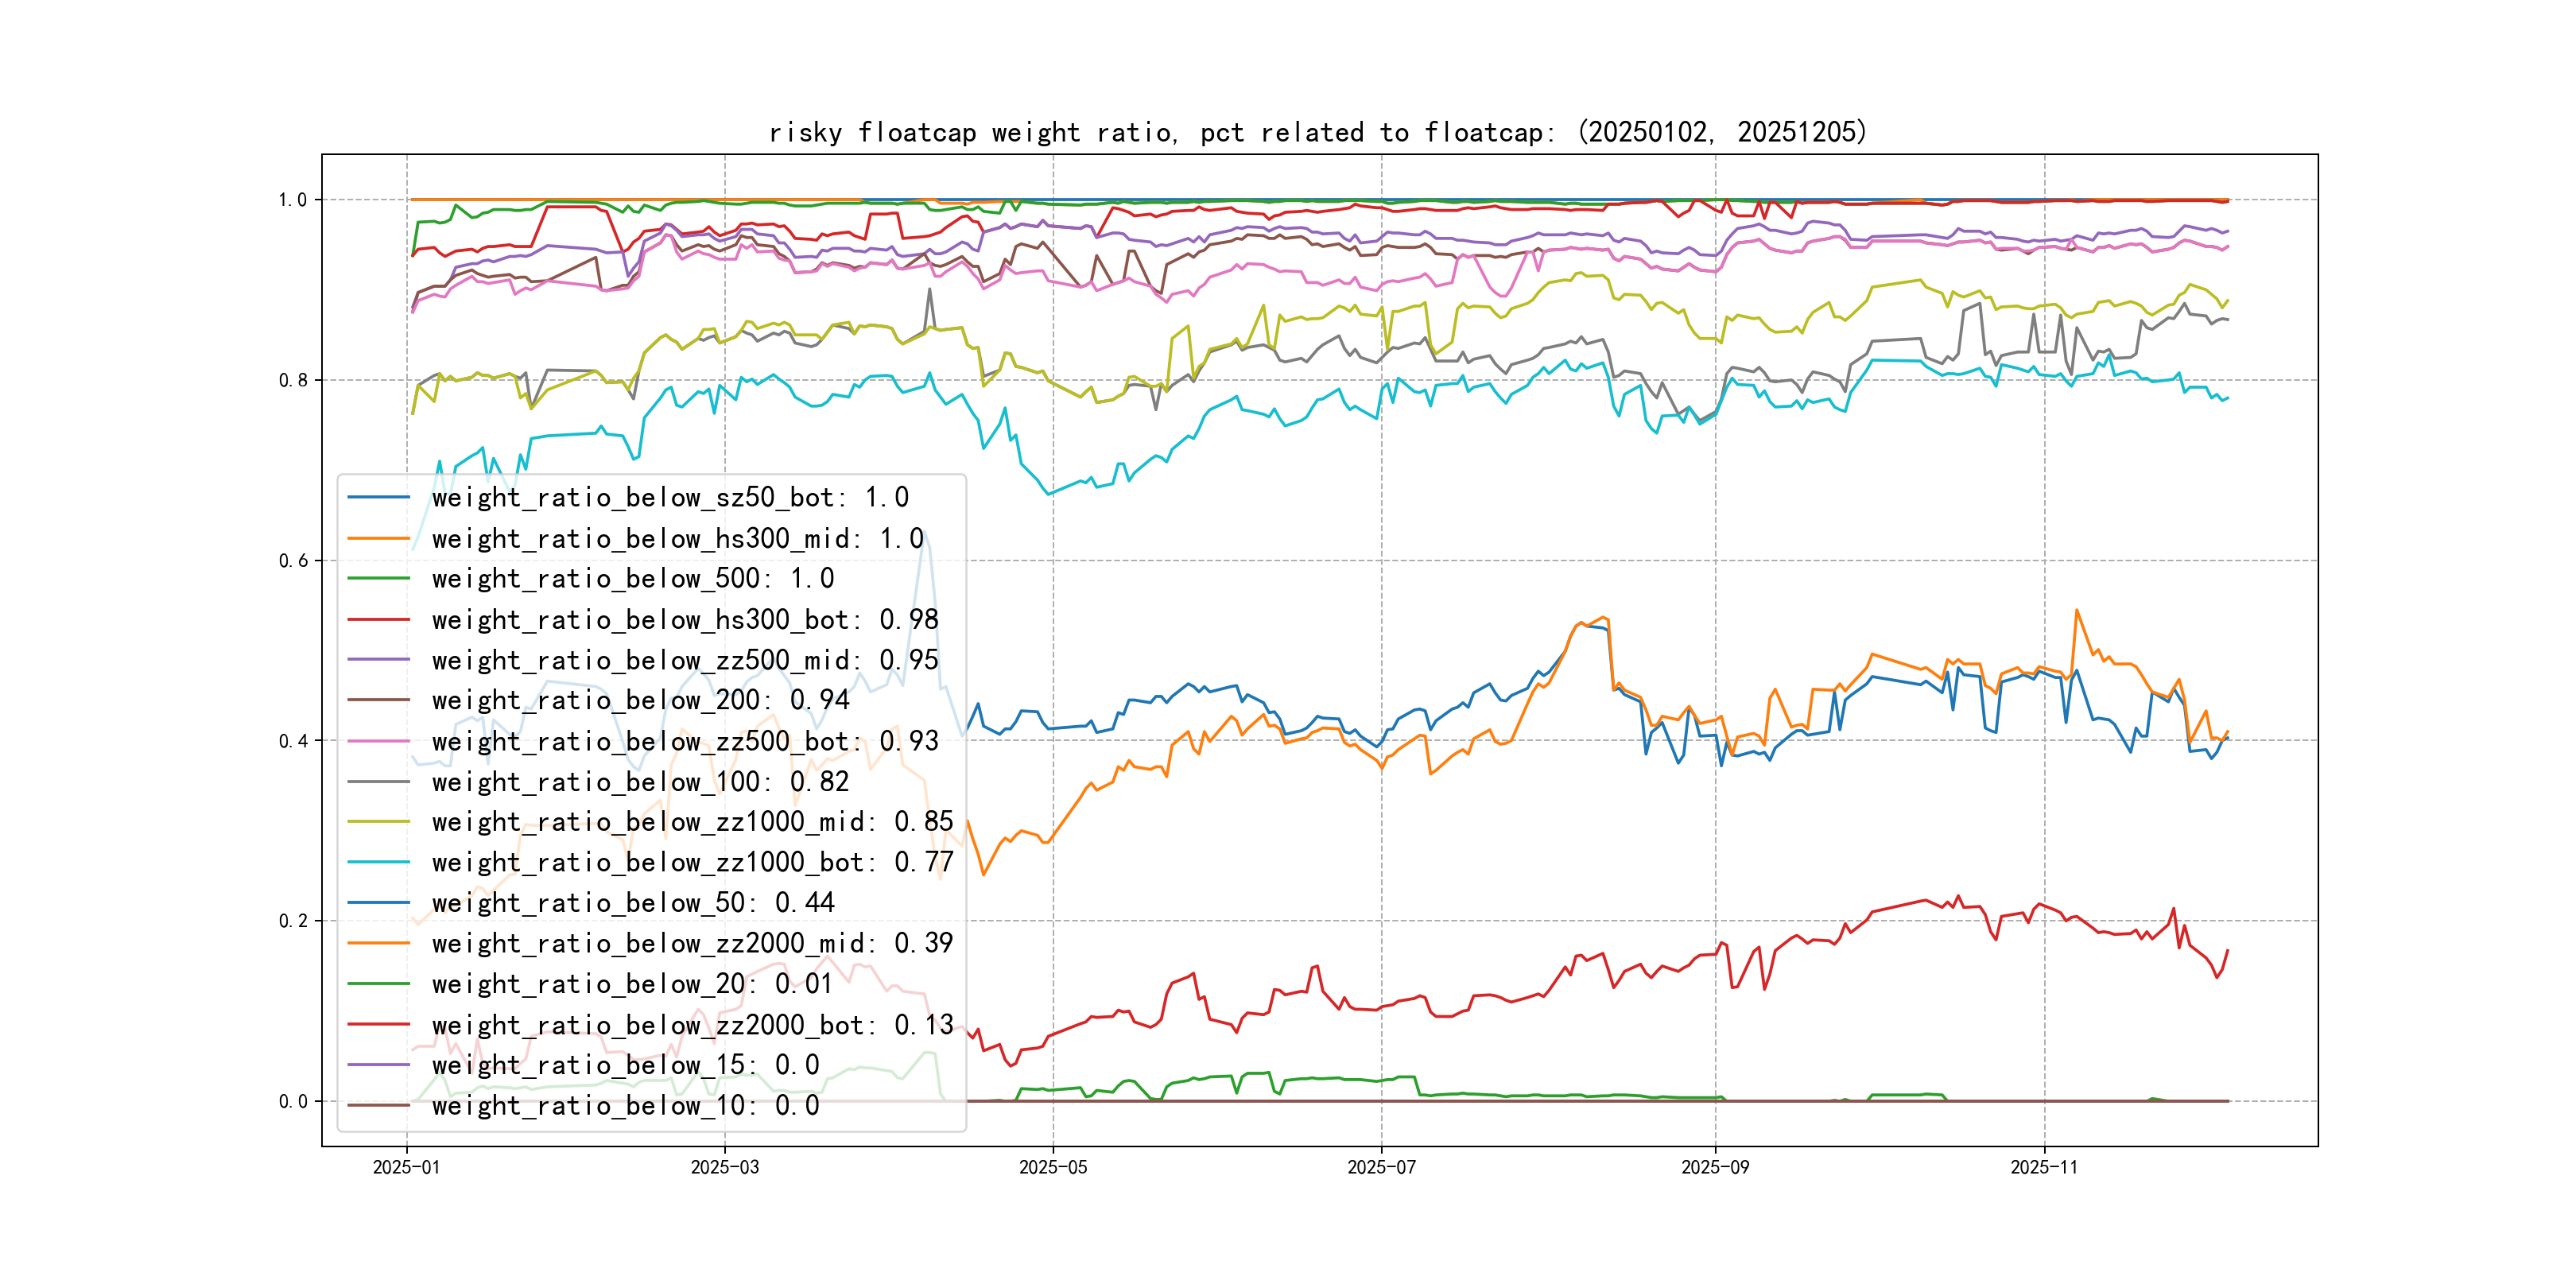Select legend label weight_ratio_below_zz1000_bot

(692, 863)
